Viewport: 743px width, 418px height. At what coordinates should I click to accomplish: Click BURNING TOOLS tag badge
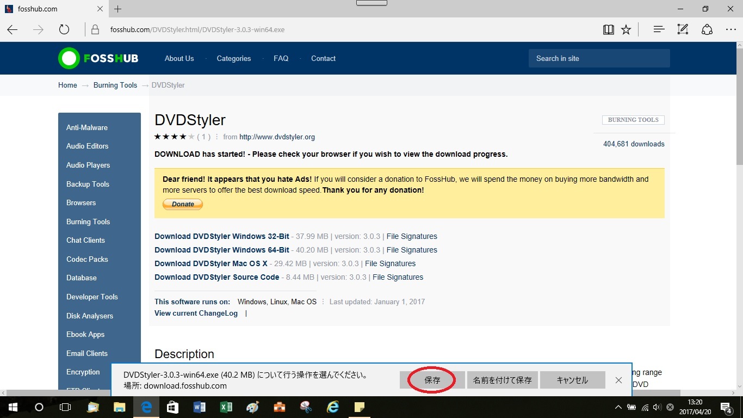(x=633, y=120)
